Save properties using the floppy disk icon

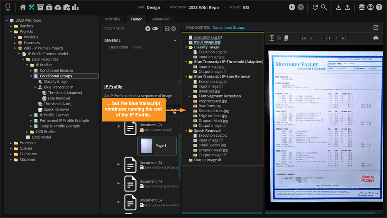coord(167,29)
